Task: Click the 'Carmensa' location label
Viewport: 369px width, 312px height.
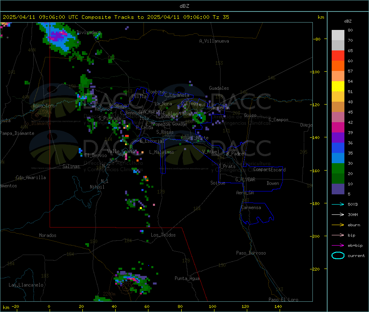Action: pyautogui.click(x=251, y=207)
